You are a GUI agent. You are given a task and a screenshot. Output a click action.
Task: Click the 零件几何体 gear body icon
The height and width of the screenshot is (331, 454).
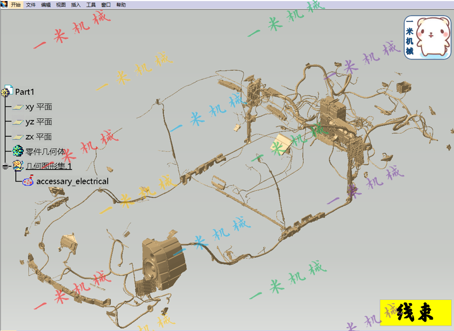pyautogui.click(x=17, y=151)
